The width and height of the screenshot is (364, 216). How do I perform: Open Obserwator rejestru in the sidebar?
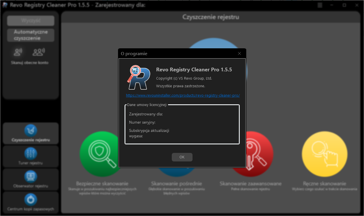31,179
